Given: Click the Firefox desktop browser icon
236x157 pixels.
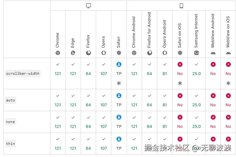Looking at the screenshot, I should coord(88,53).
